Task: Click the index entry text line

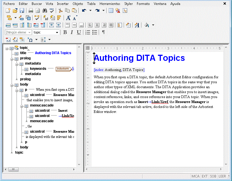Action: (x=119, y=70)
